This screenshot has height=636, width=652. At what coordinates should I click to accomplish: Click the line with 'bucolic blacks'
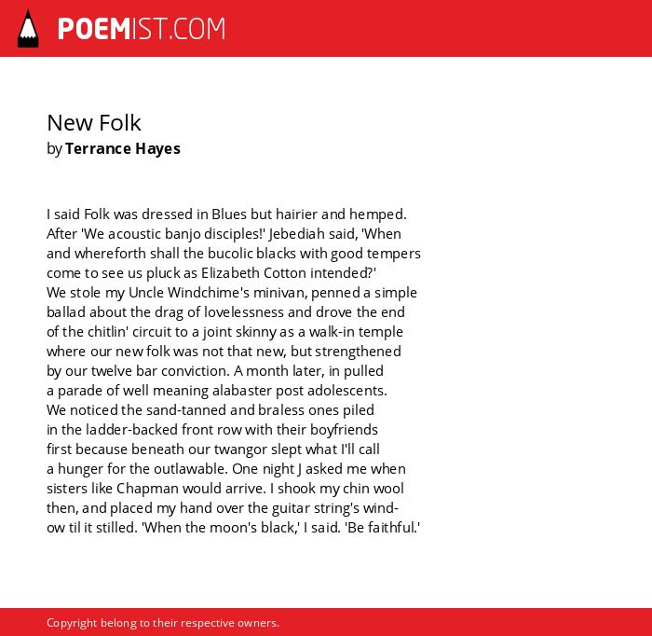(x=234, y=254)
